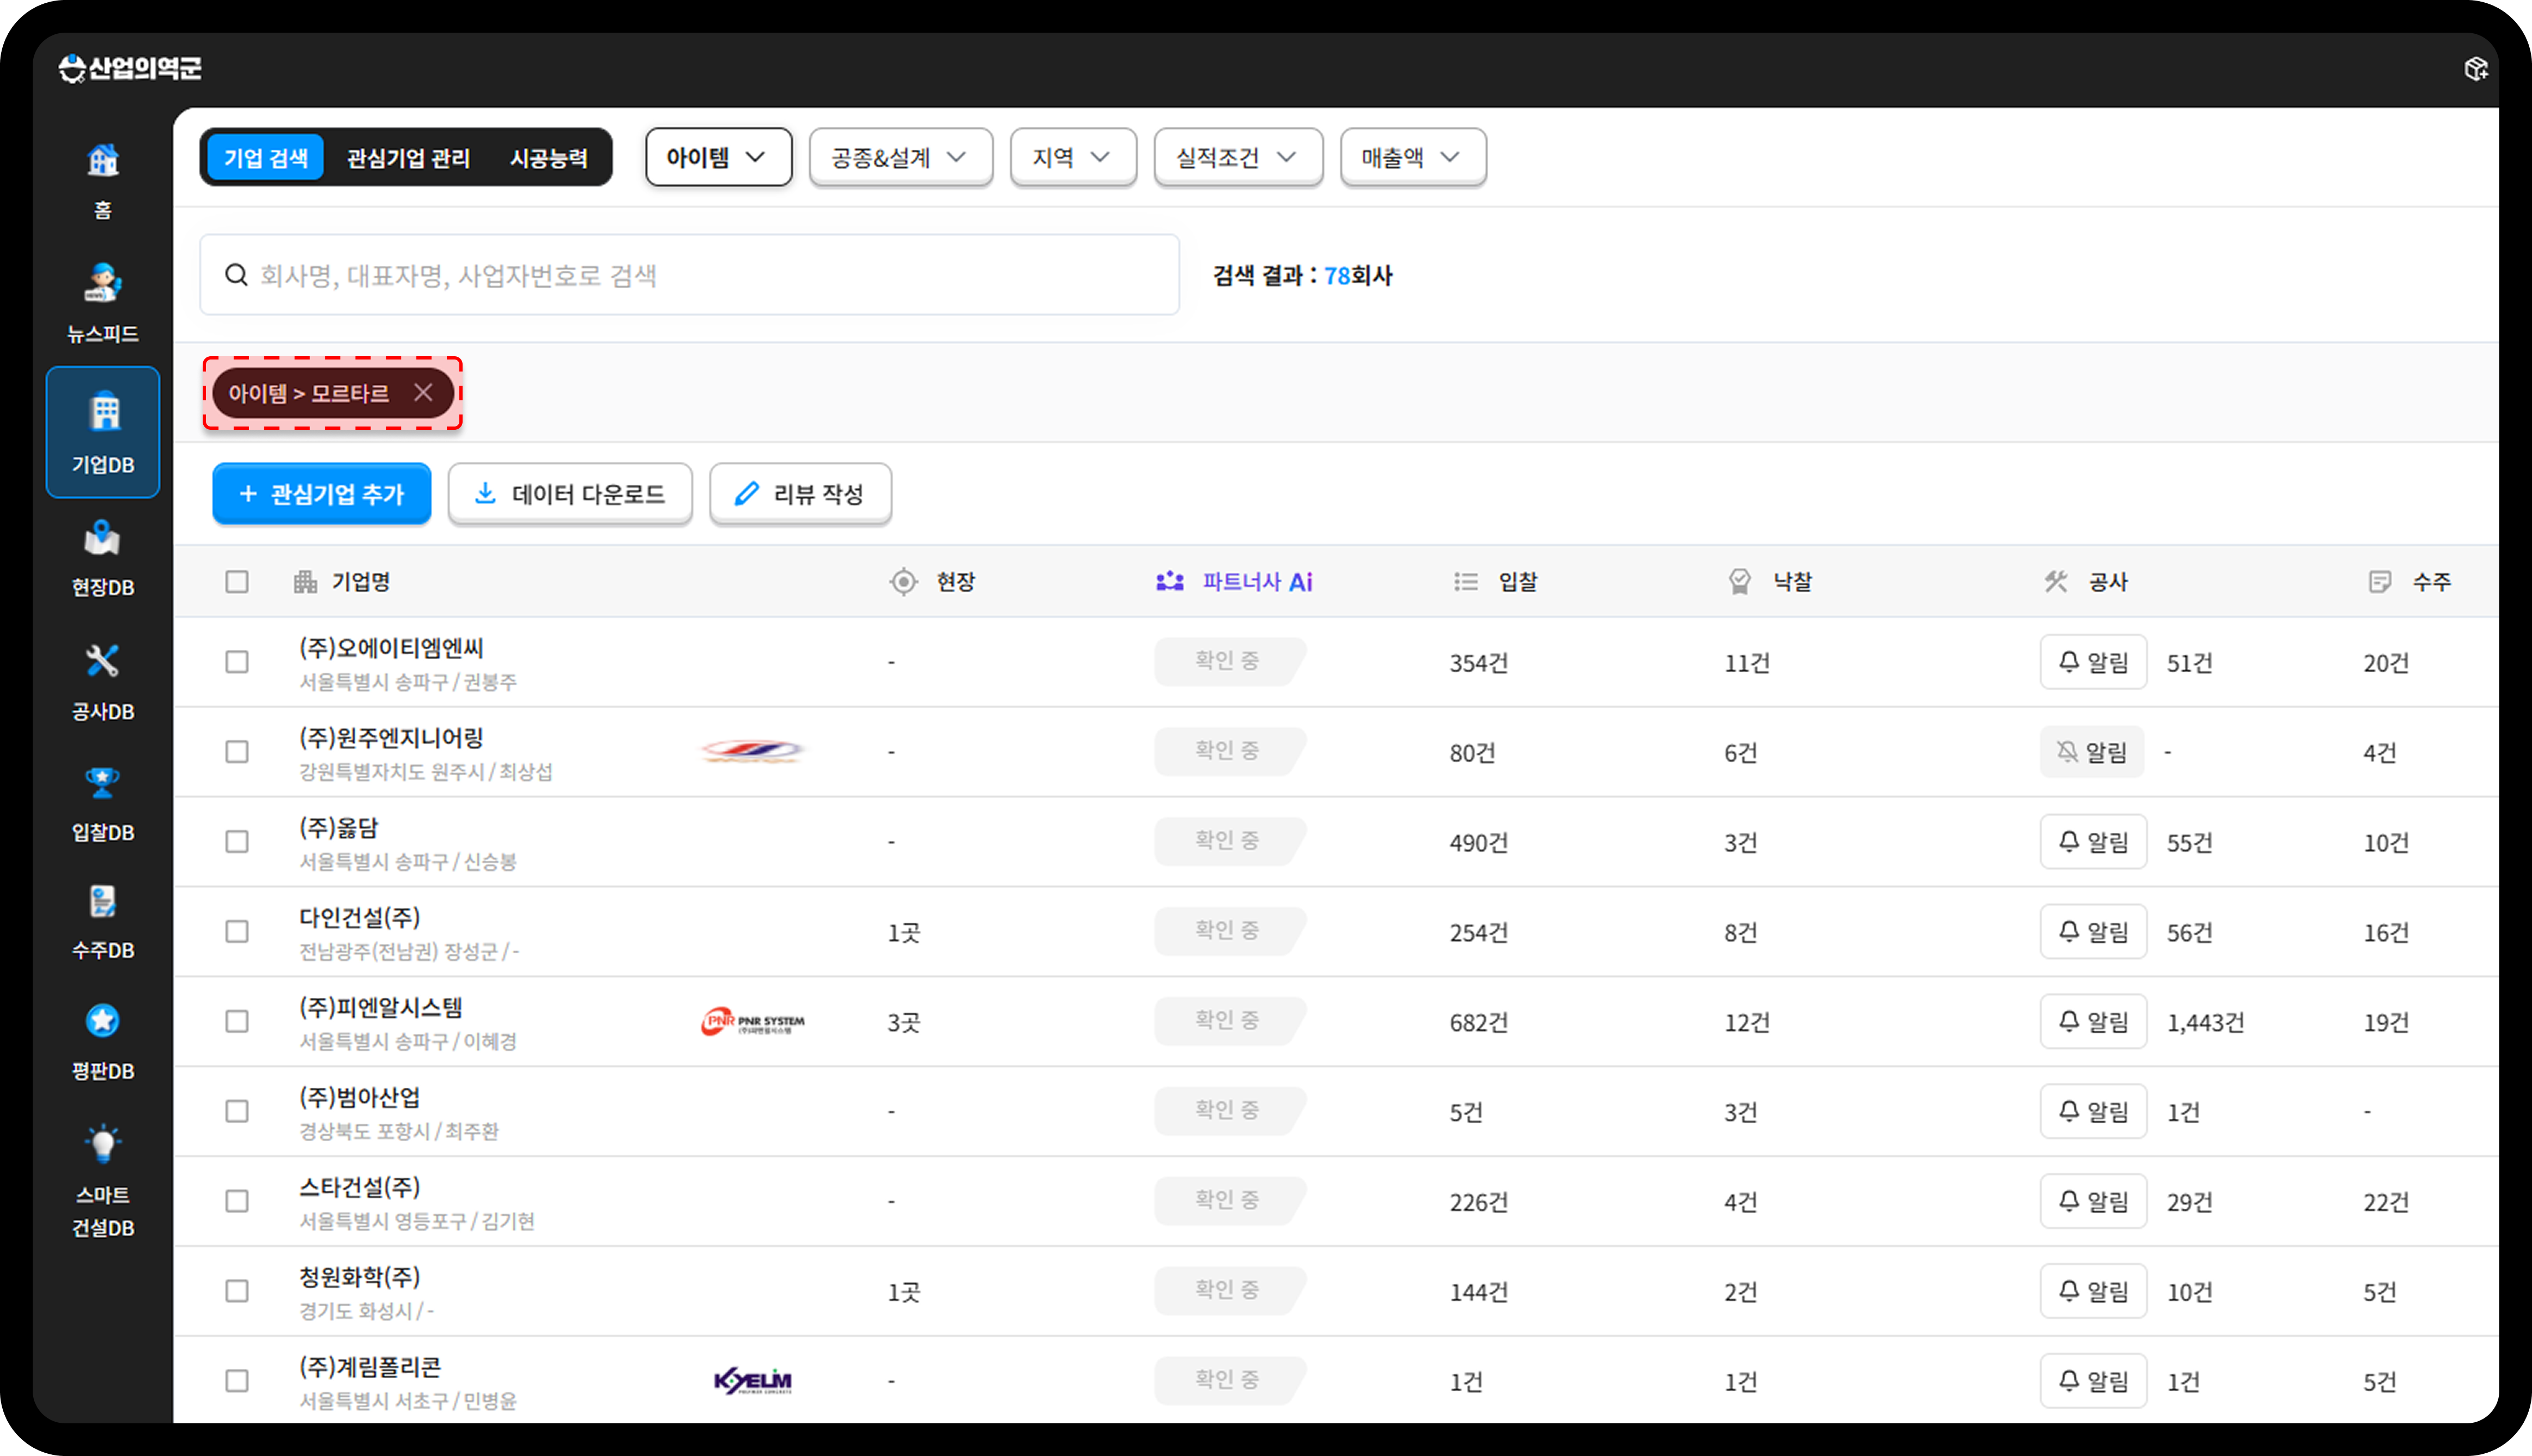Click the 파트너사 Ai column header
Viewport: 2532px width, 1456px height.
pos(1234,582)
